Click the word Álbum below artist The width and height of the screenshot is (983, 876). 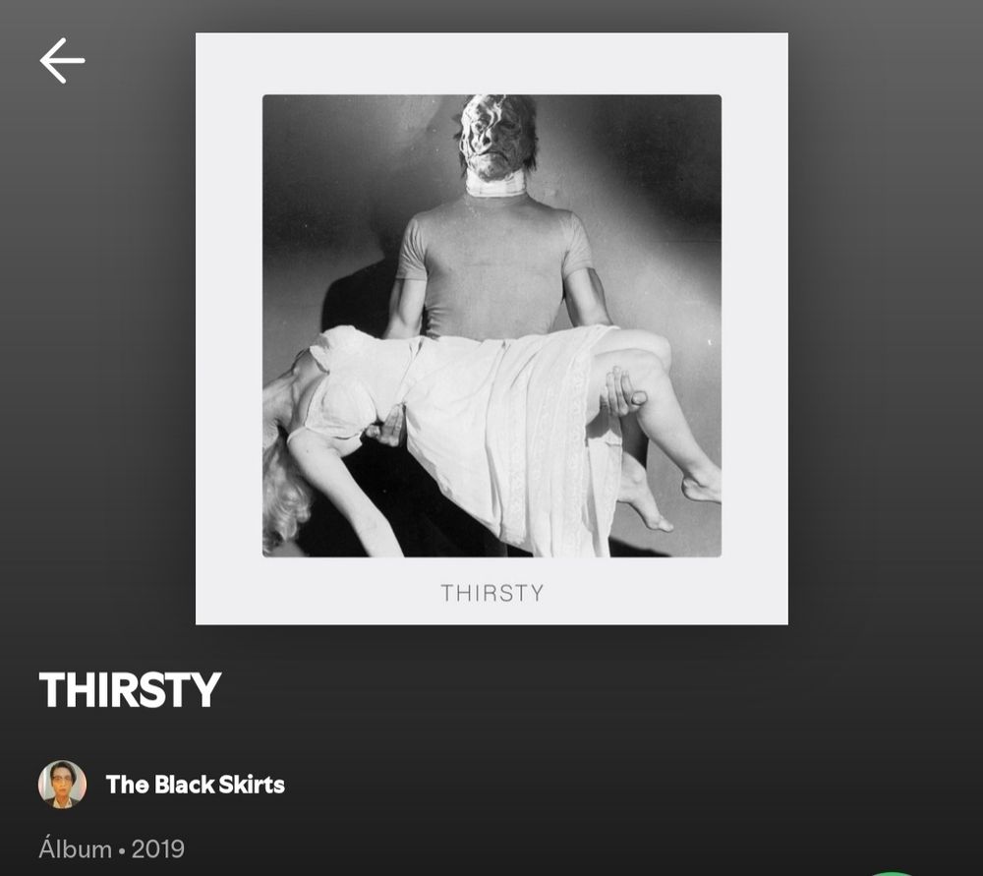tap(76, 849)
